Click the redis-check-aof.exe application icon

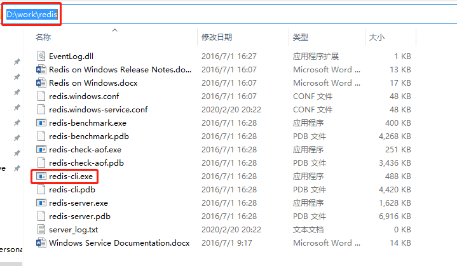41,150
